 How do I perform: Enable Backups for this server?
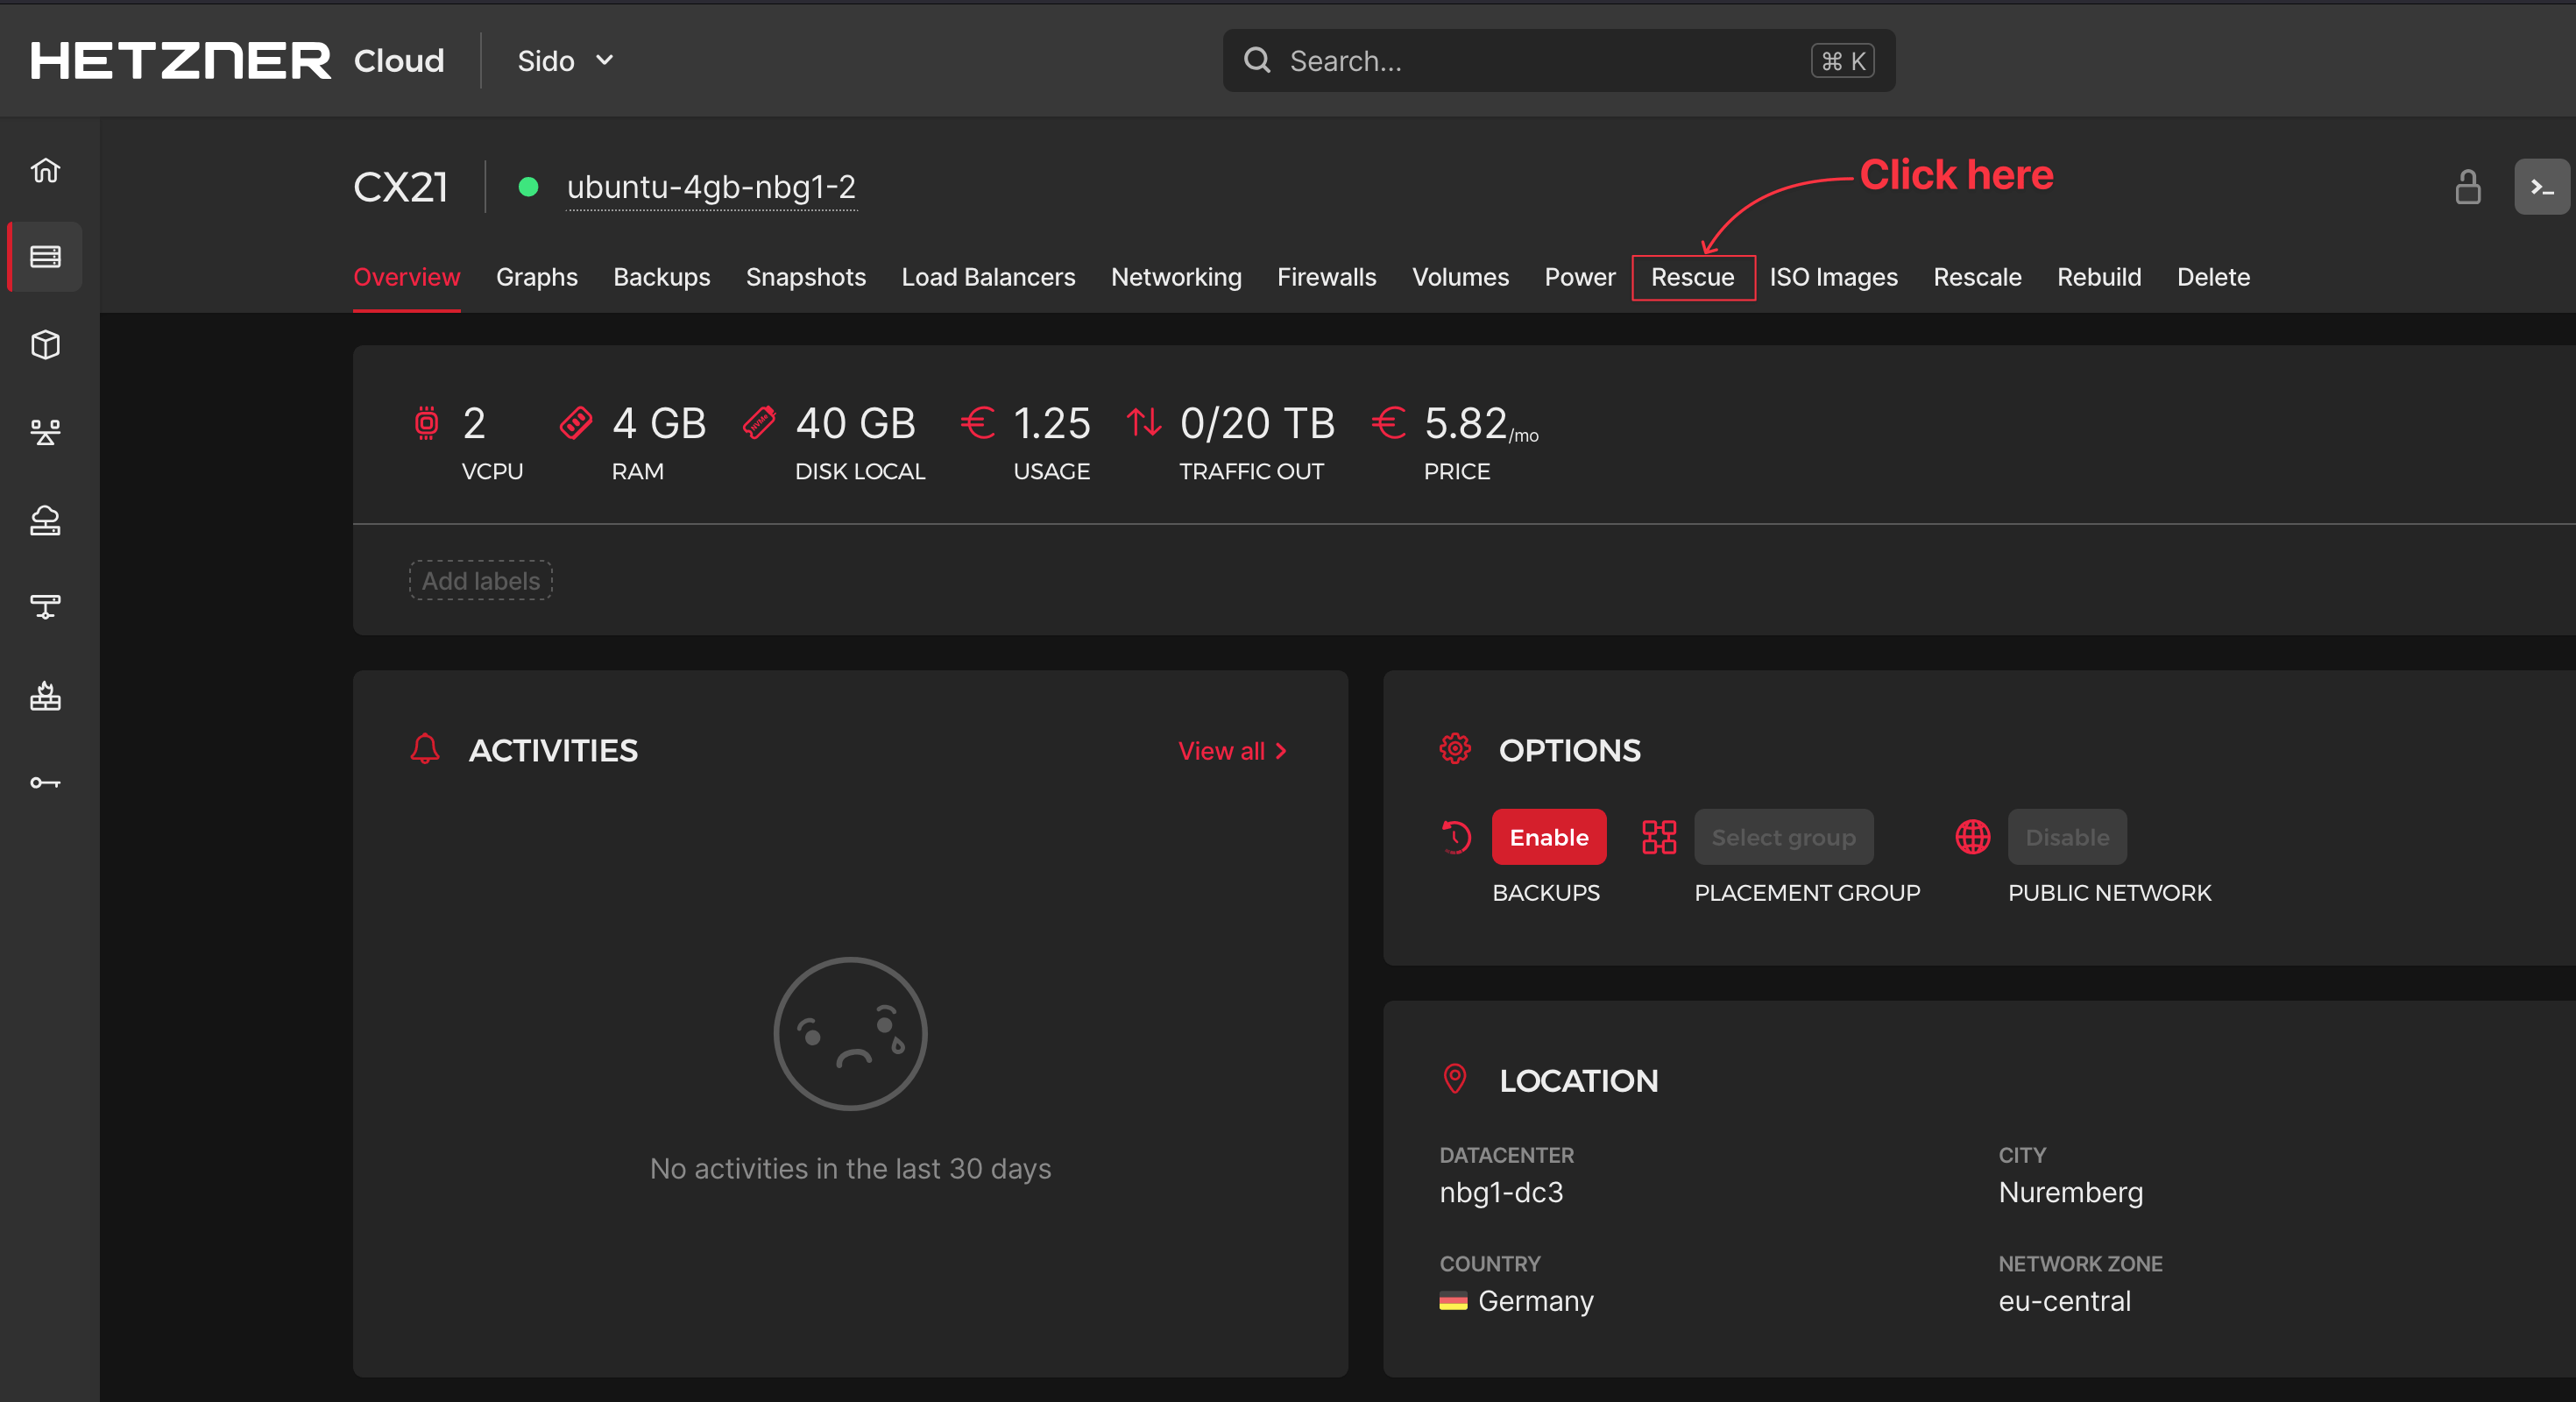1548,837
